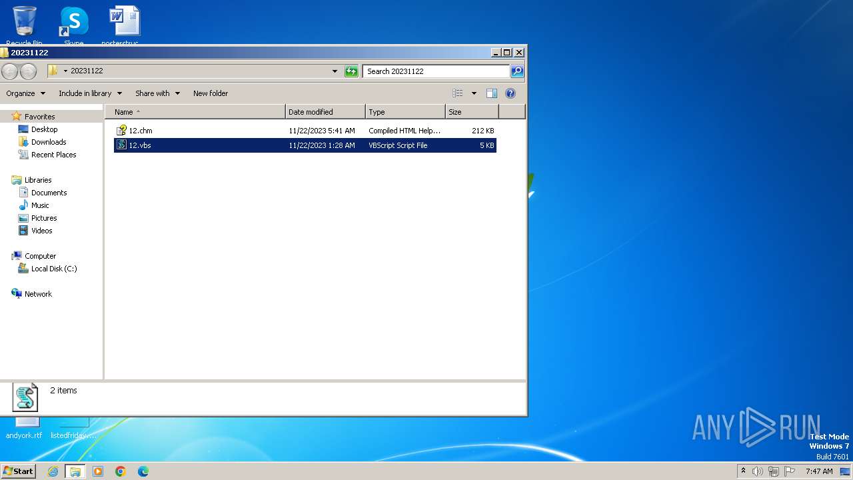This screenshot has width=853, height=480.
Task: Open the Change your view icon
Action: coord(458,93)
